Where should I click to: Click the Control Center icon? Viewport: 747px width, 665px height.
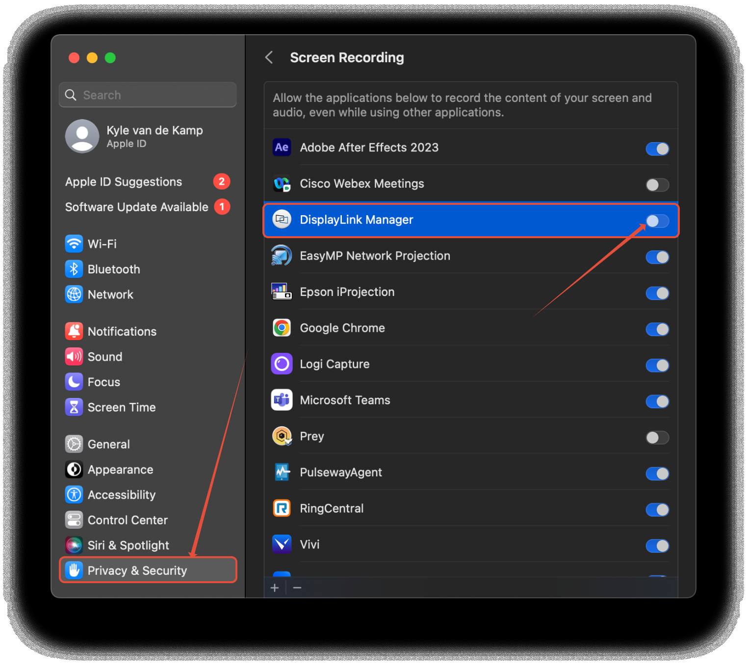pyautogui.click(x=74, y=520)
